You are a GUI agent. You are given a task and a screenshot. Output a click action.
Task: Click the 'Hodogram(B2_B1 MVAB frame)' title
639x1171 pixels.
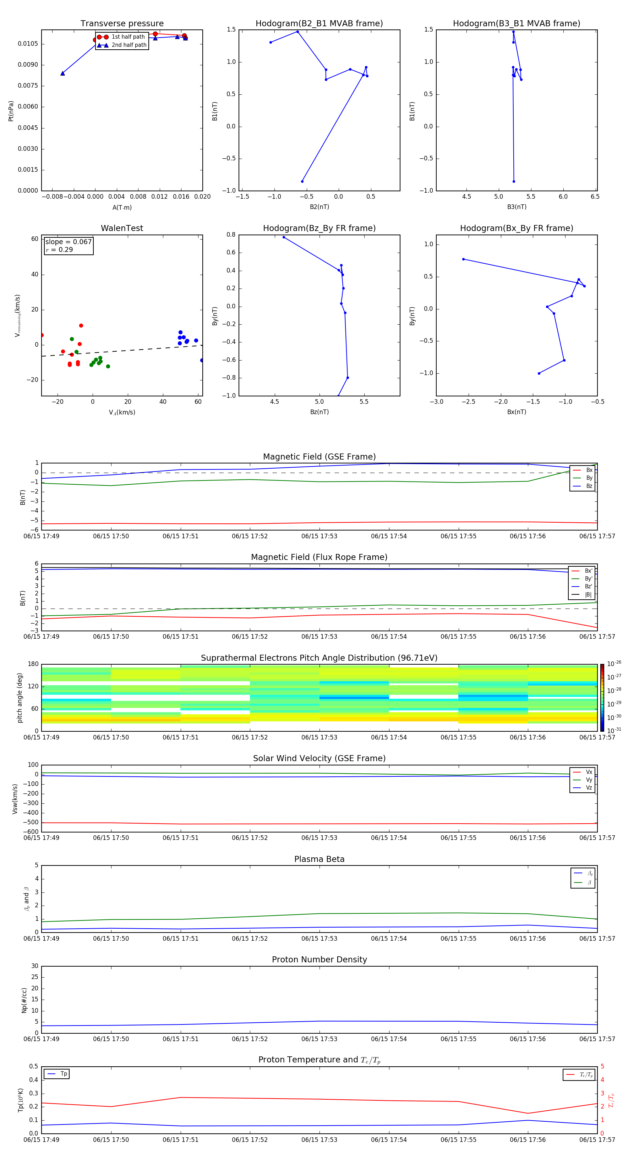click(x=319, y=24)
